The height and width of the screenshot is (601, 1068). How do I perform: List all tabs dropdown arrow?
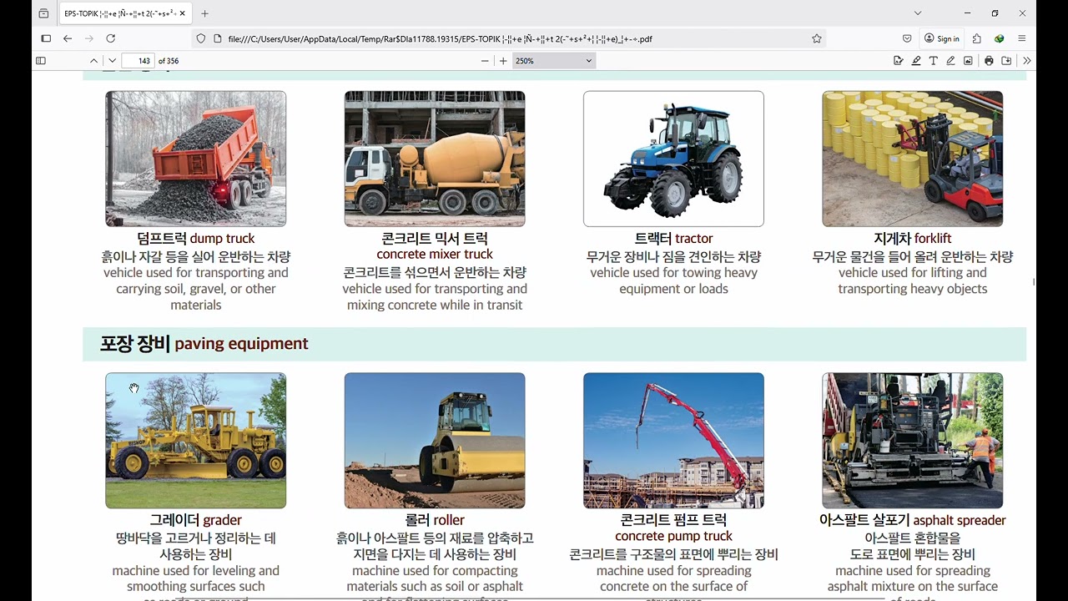coord(918,13)
